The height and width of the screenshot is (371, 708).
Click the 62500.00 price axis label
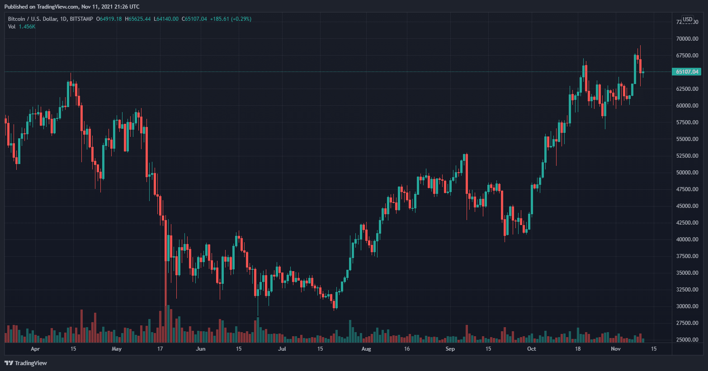pos(687,89)
